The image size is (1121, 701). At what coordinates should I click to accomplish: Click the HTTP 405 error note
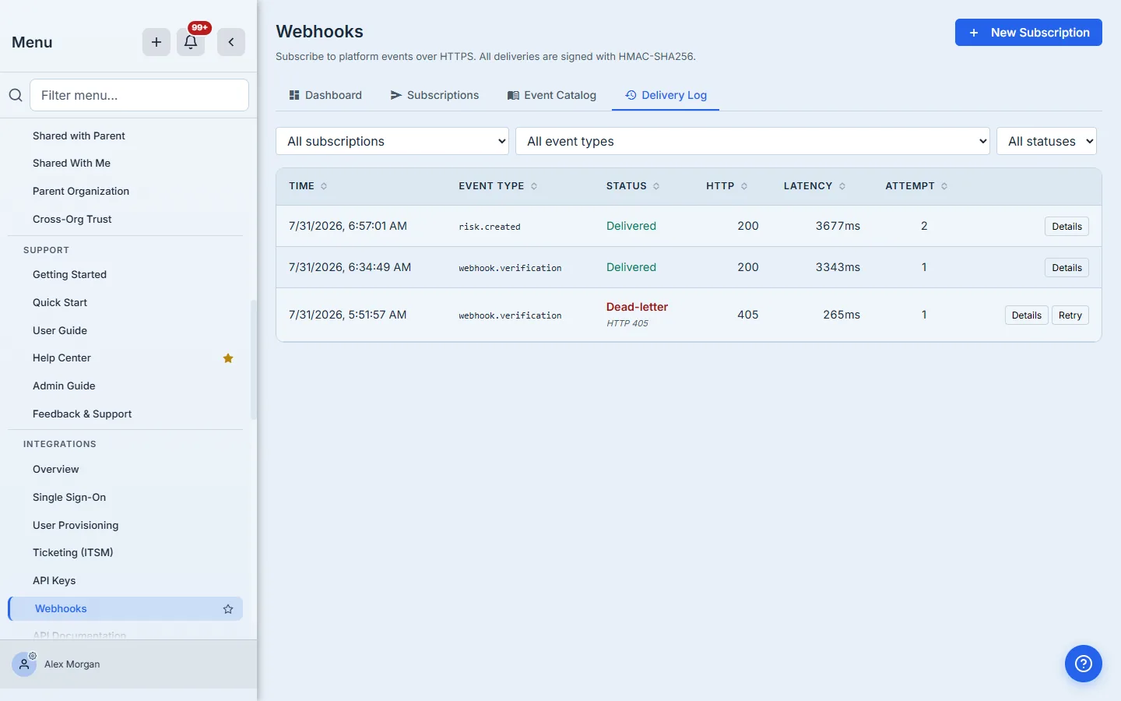[627, 323]
